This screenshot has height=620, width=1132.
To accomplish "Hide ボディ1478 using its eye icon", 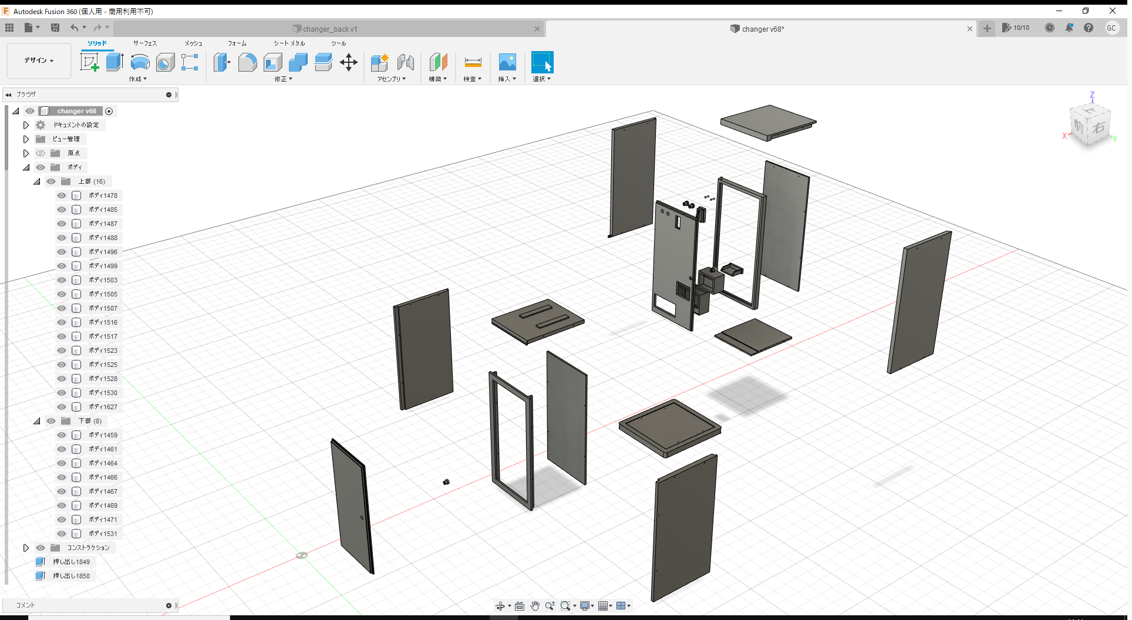I will point(61,196).
